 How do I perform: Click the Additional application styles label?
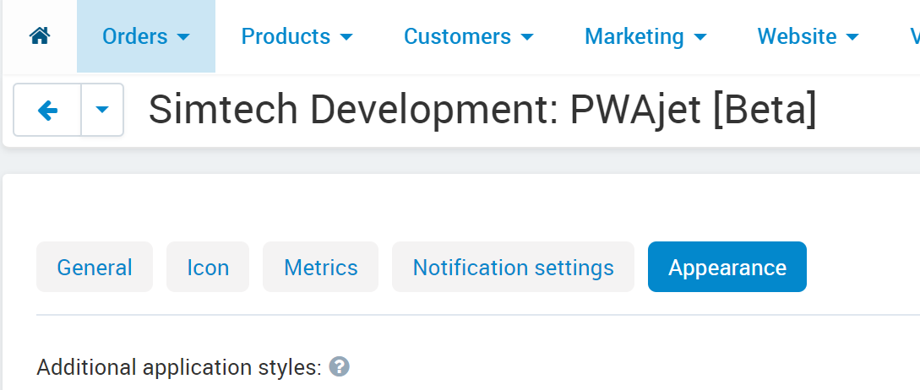(x=179, y=368)
